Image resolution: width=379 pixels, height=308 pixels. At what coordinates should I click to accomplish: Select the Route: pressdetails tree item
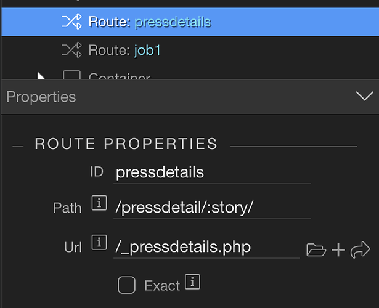coord(190,22)
